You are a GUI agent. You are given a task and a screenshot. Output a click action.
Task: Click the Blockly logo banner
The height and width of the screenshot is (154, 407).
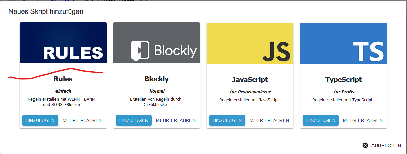coord(157,43)
